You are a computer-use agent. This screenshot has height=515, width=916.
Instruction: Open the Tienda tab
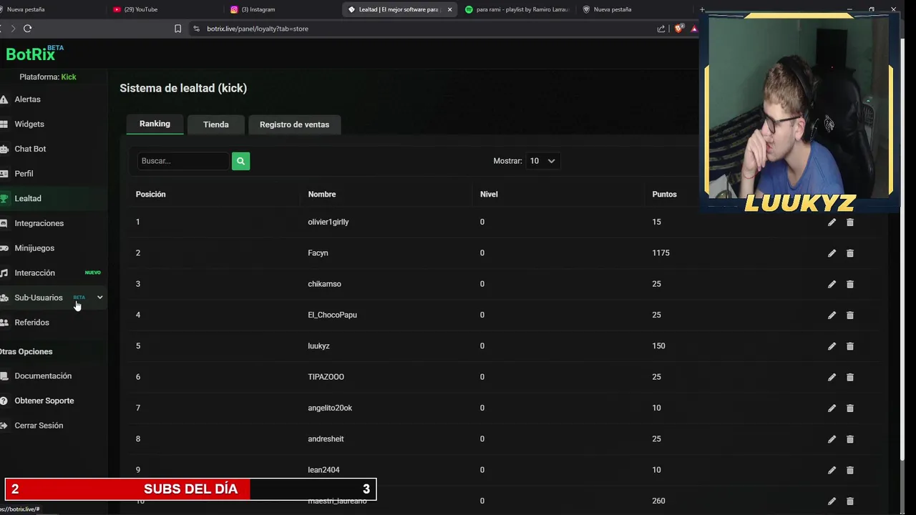coord(215,124)
